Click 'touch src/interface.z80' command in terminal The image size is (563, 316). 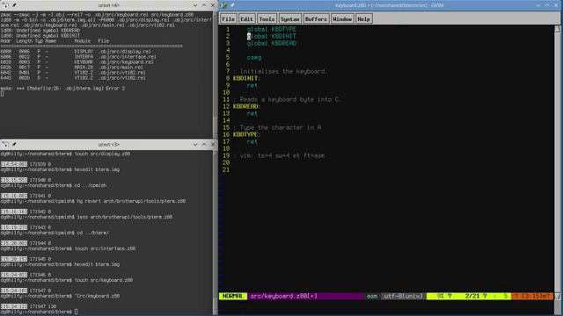(x=105, y=248)
